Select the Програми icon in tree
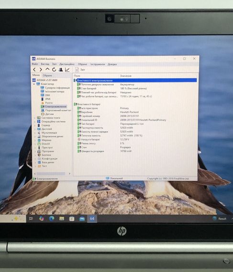233x272 pixels. (x=39, y=151)
